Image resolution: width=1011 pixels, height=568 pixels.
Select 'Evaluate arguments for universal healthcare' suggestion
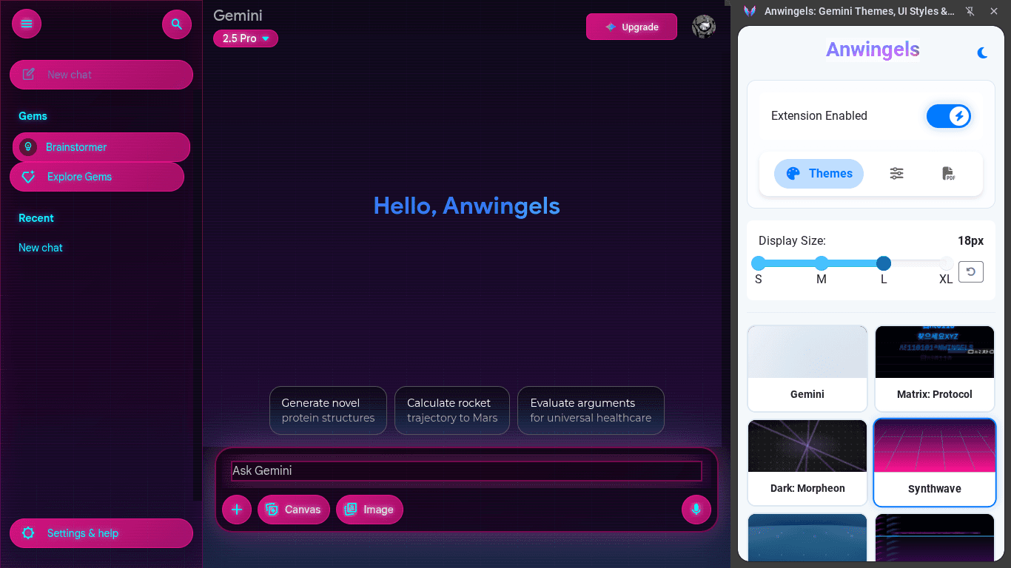(591, 410)
